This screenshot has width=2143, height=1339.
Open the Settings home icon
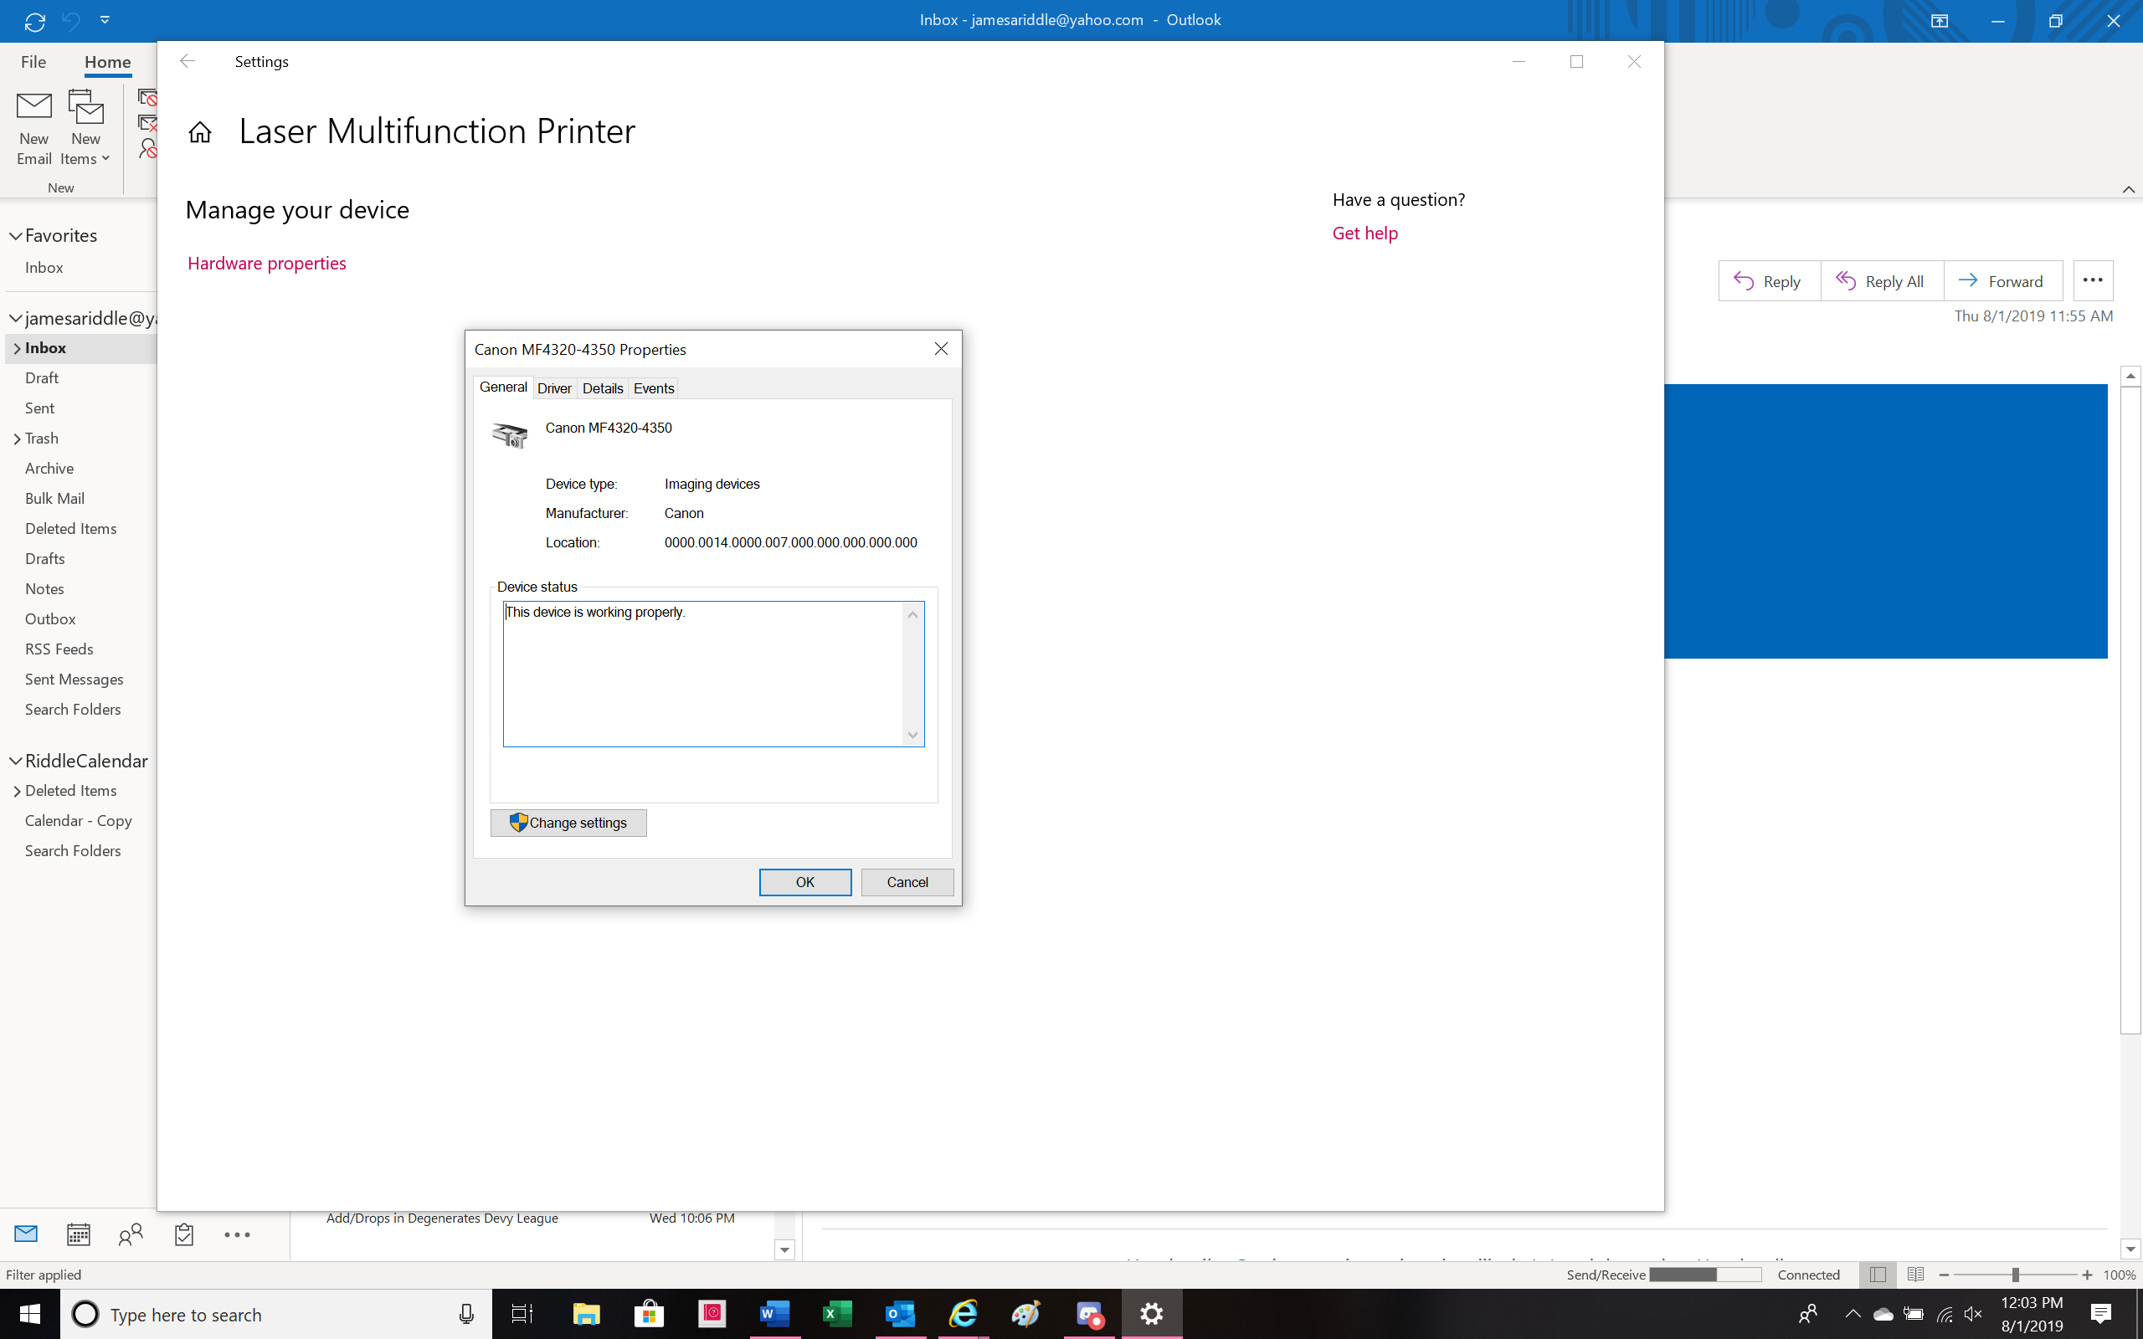200,133
